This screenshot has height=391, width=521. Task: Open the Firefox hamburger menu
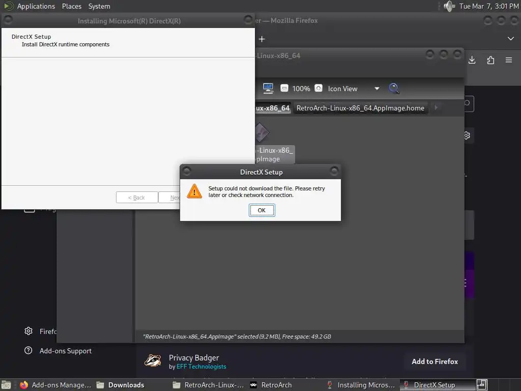[x=509, y=60]
